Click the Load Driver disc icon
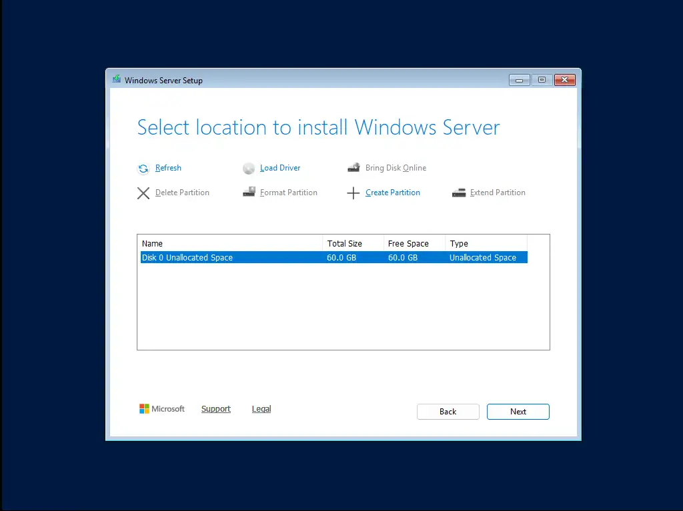Image resolution: width=683 pixels, height=511 pixels. (x=249, y=169)
